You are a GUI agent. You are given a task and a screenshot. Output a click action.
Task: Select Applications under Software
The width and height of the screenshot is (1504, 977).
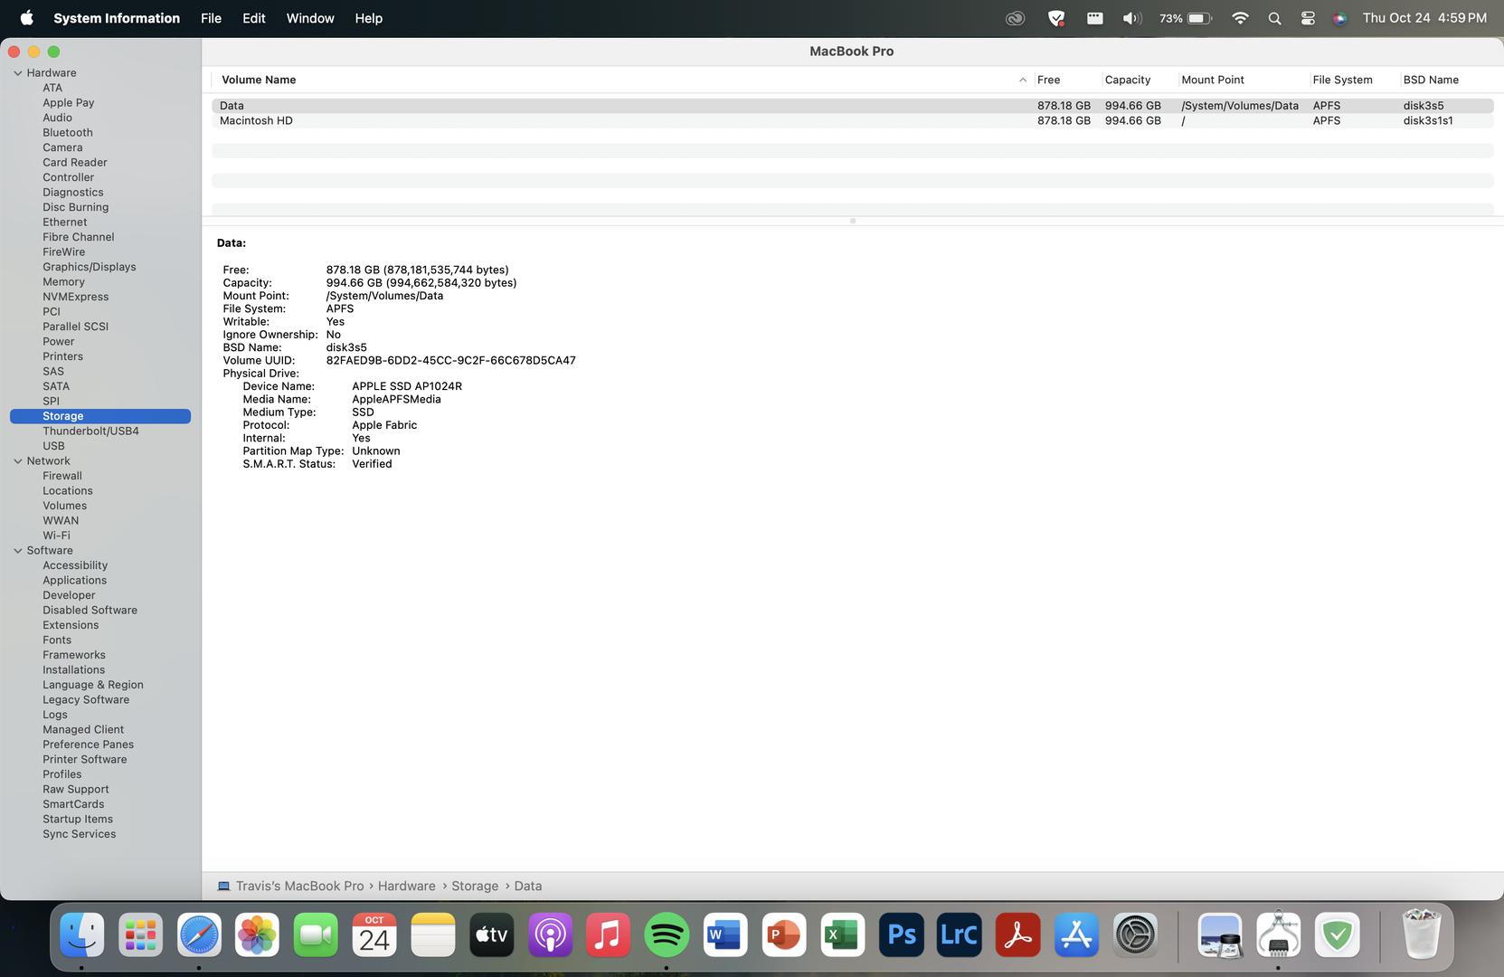75,581
